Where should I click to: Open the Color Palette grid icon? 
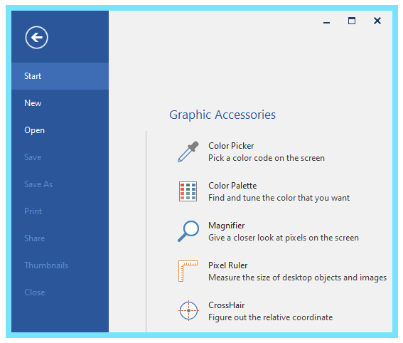click(x=188, y=191)
